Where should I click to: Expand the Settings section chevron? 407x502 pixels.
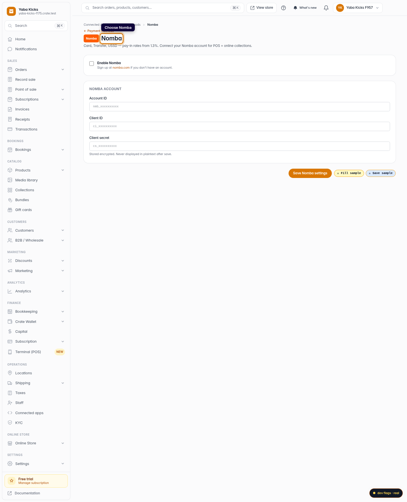[63, 464]
